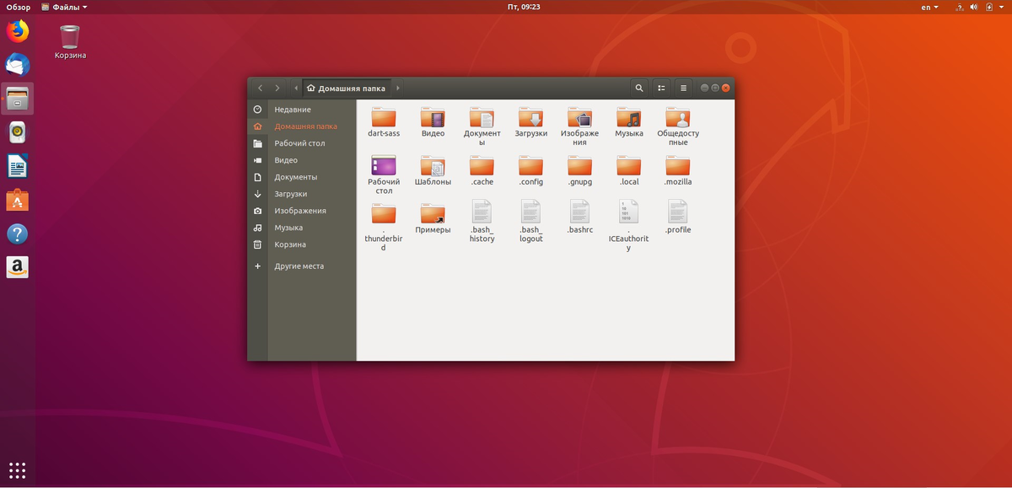Open the Музыка folder in file grid
Image resolution: width=1012 pixels, height=488 pixels.
coord(628,118)
